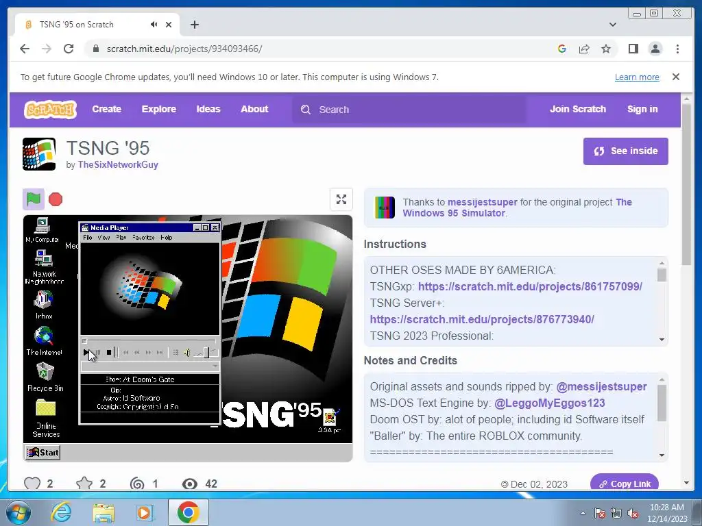The width and height of the screenshot is (702, 526).
Task: Click the Scratch search field
Action: point(410,110)
